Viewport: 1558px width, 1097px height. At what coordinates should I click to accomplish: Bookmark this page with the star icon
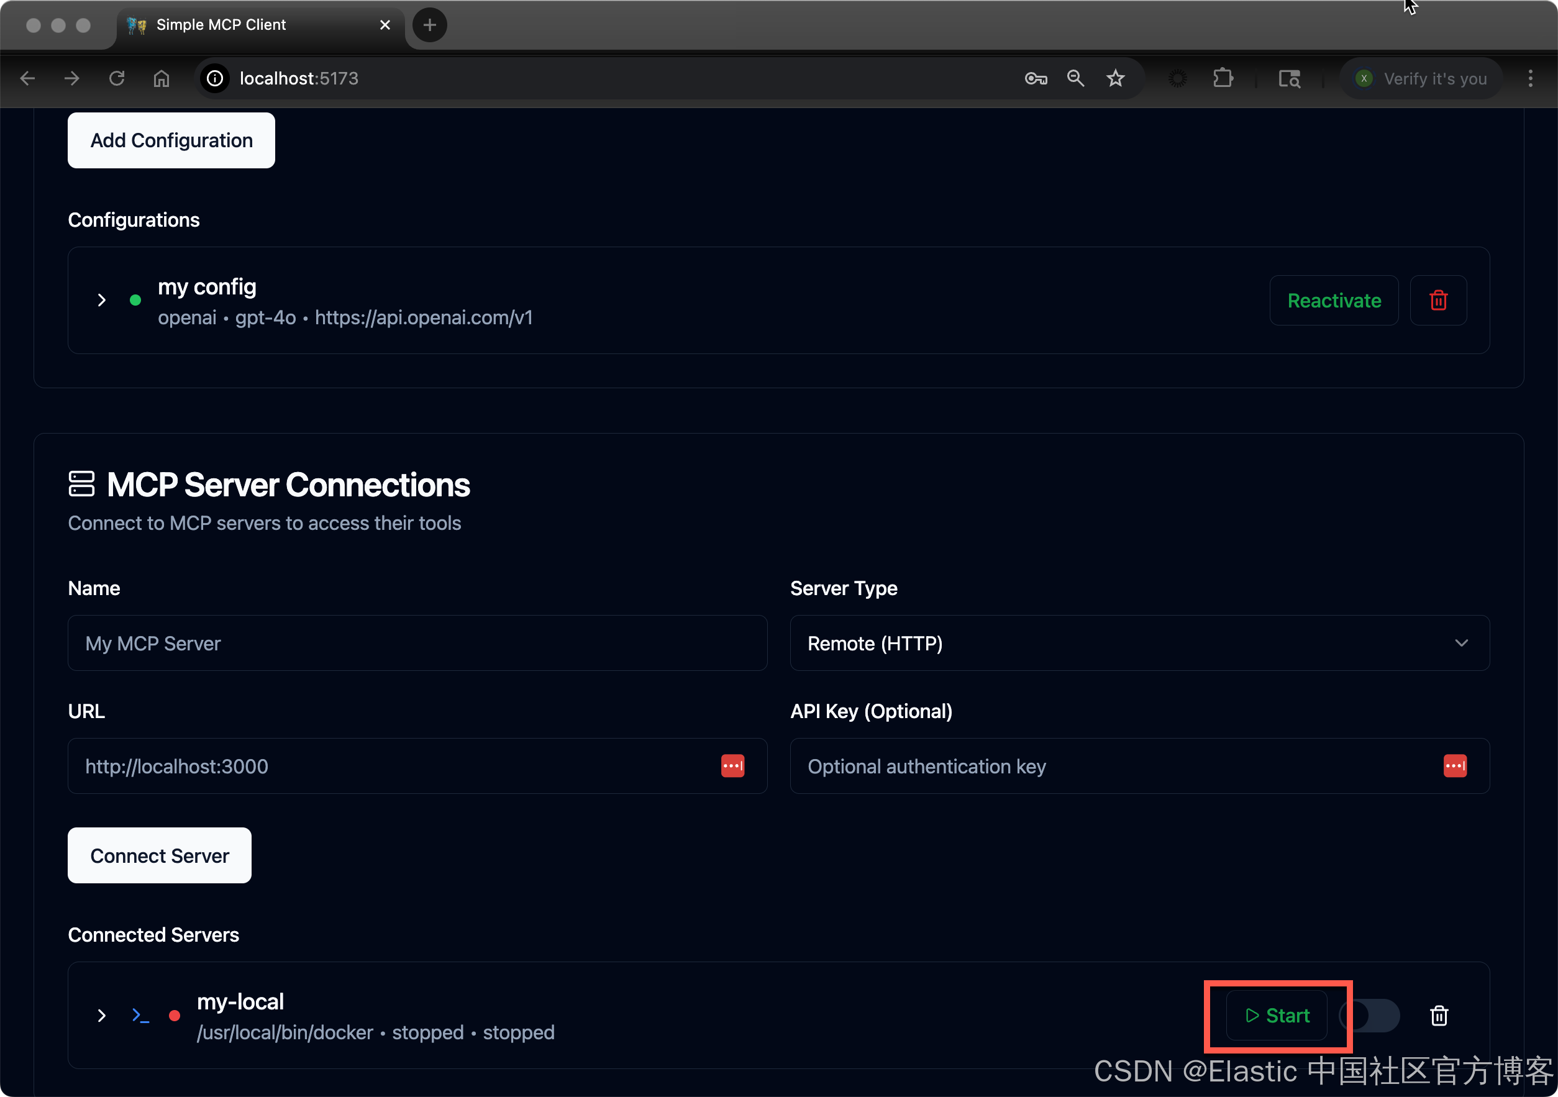tap(1115, 79)
